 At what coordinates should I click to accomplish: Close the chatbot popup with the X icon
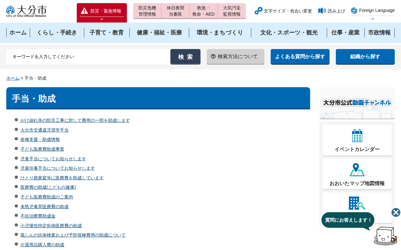pyautogui.click(x=396, y=212)
